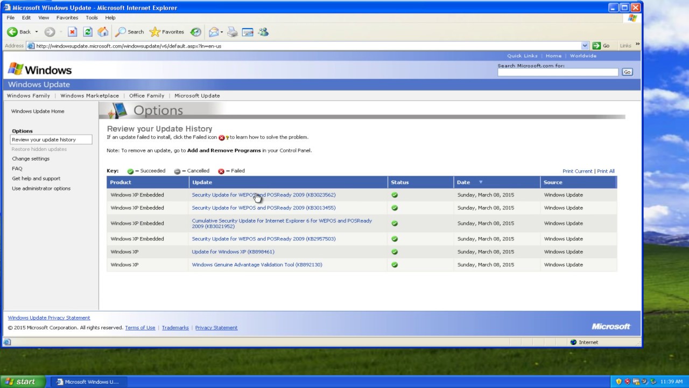Screen dimensions: 689x388
Task: Open the Favorites star toolbar button
Action: pyautogui.click(x=166, y=32)
